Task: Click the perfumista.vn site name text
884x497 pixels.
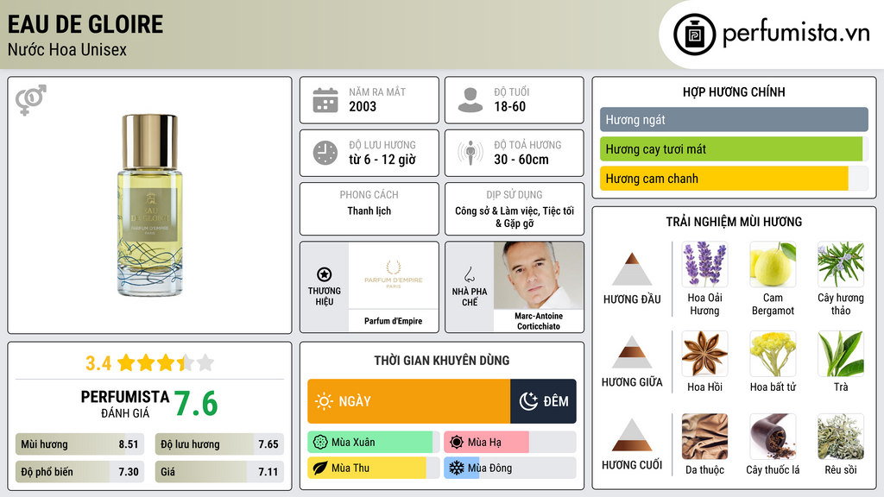Action: [796, 34]
